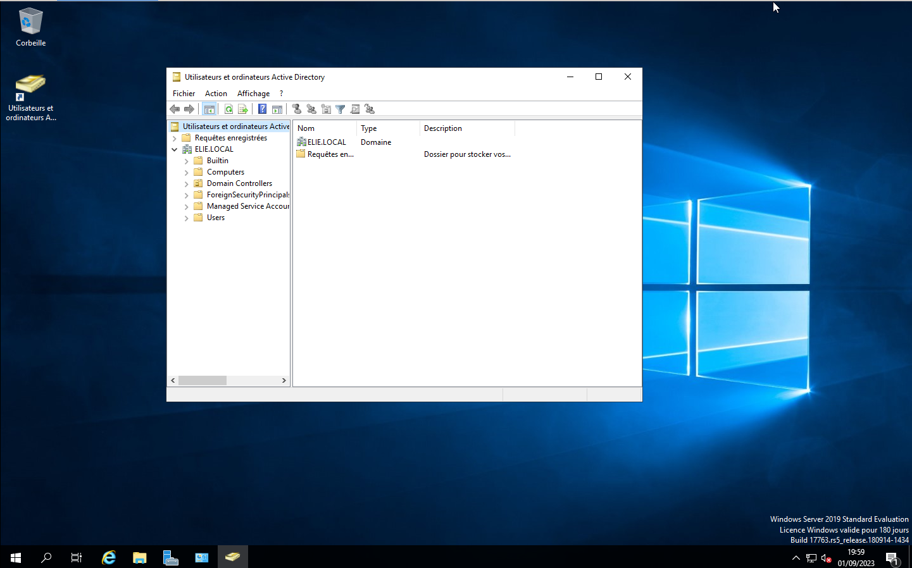Image resolution: width=912 pixels, height=568 pixels.
Task: Launch Internet Explorer from the taskbar
Action: tap(109, 557)
